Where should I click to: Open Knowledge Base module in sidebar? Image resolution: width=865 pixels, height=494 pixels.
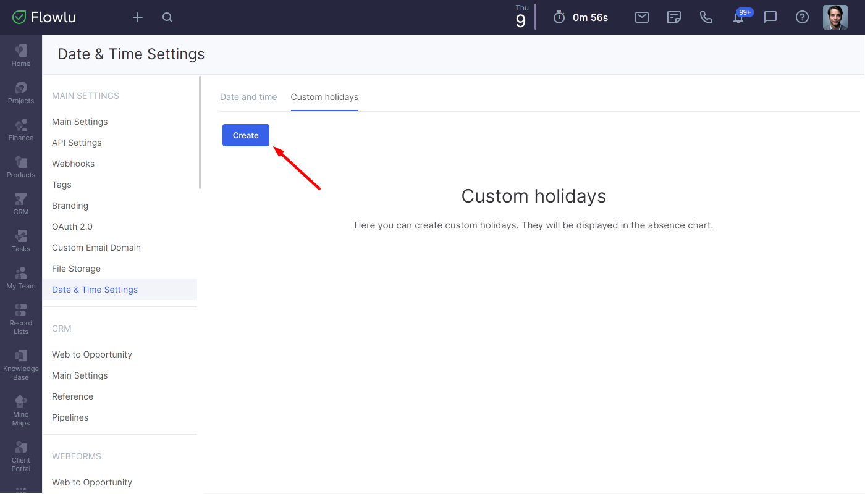click(x=21, y=365)
